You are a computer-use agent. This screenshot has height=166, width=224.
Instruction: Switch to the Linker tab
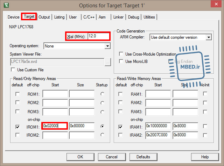[118, 17]
